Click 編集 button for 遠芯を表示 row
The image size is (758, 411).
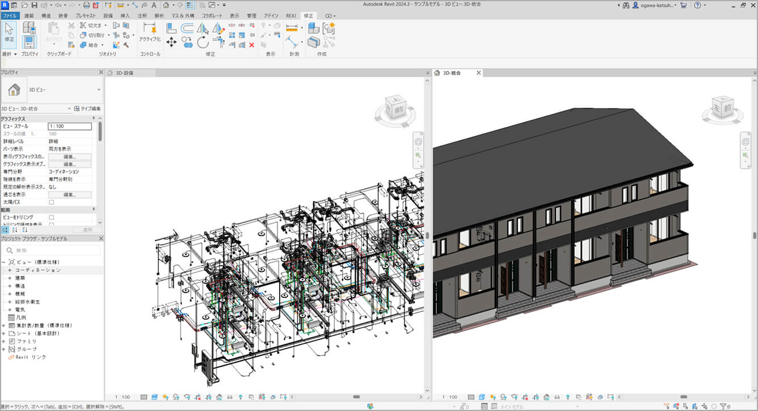coord(70,195)
